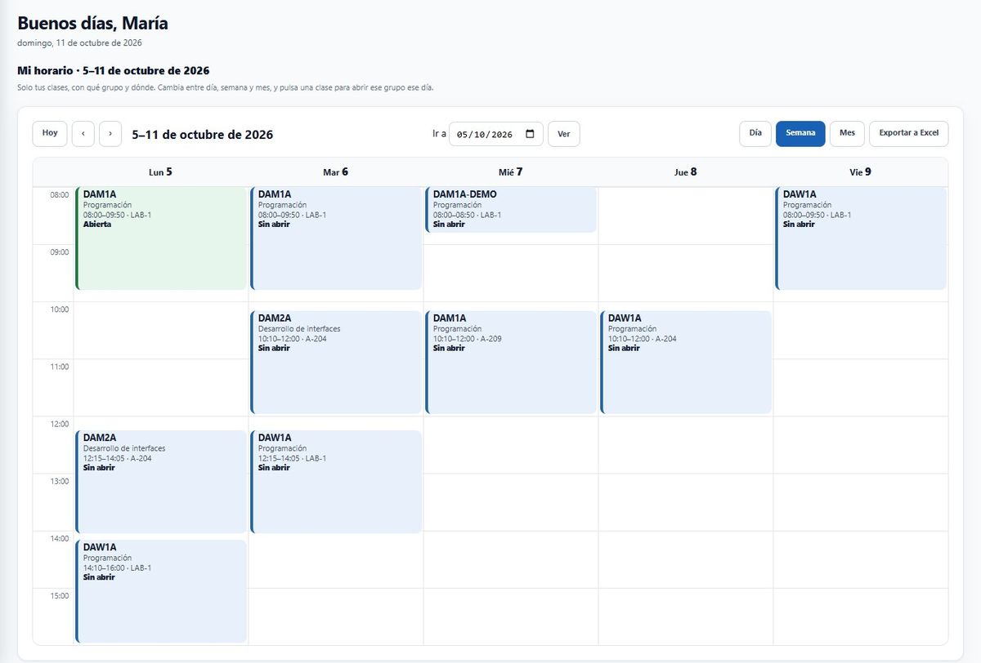This screenshot has width=981, height=663.
Task: Click the Ver button
Action: pos(564,134)
